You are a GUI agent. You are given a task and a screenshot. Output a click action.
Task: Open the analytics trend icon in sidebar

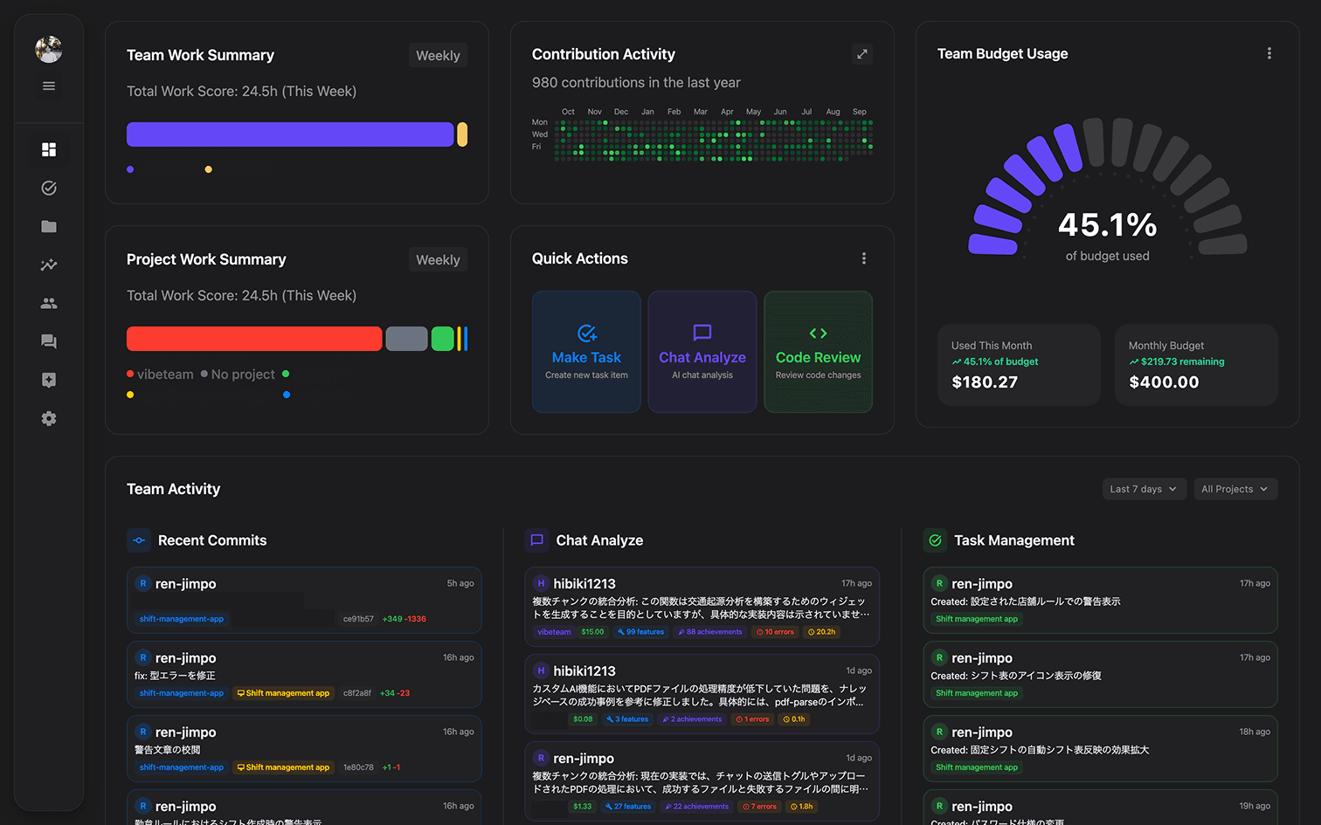[x=49, y=265]
